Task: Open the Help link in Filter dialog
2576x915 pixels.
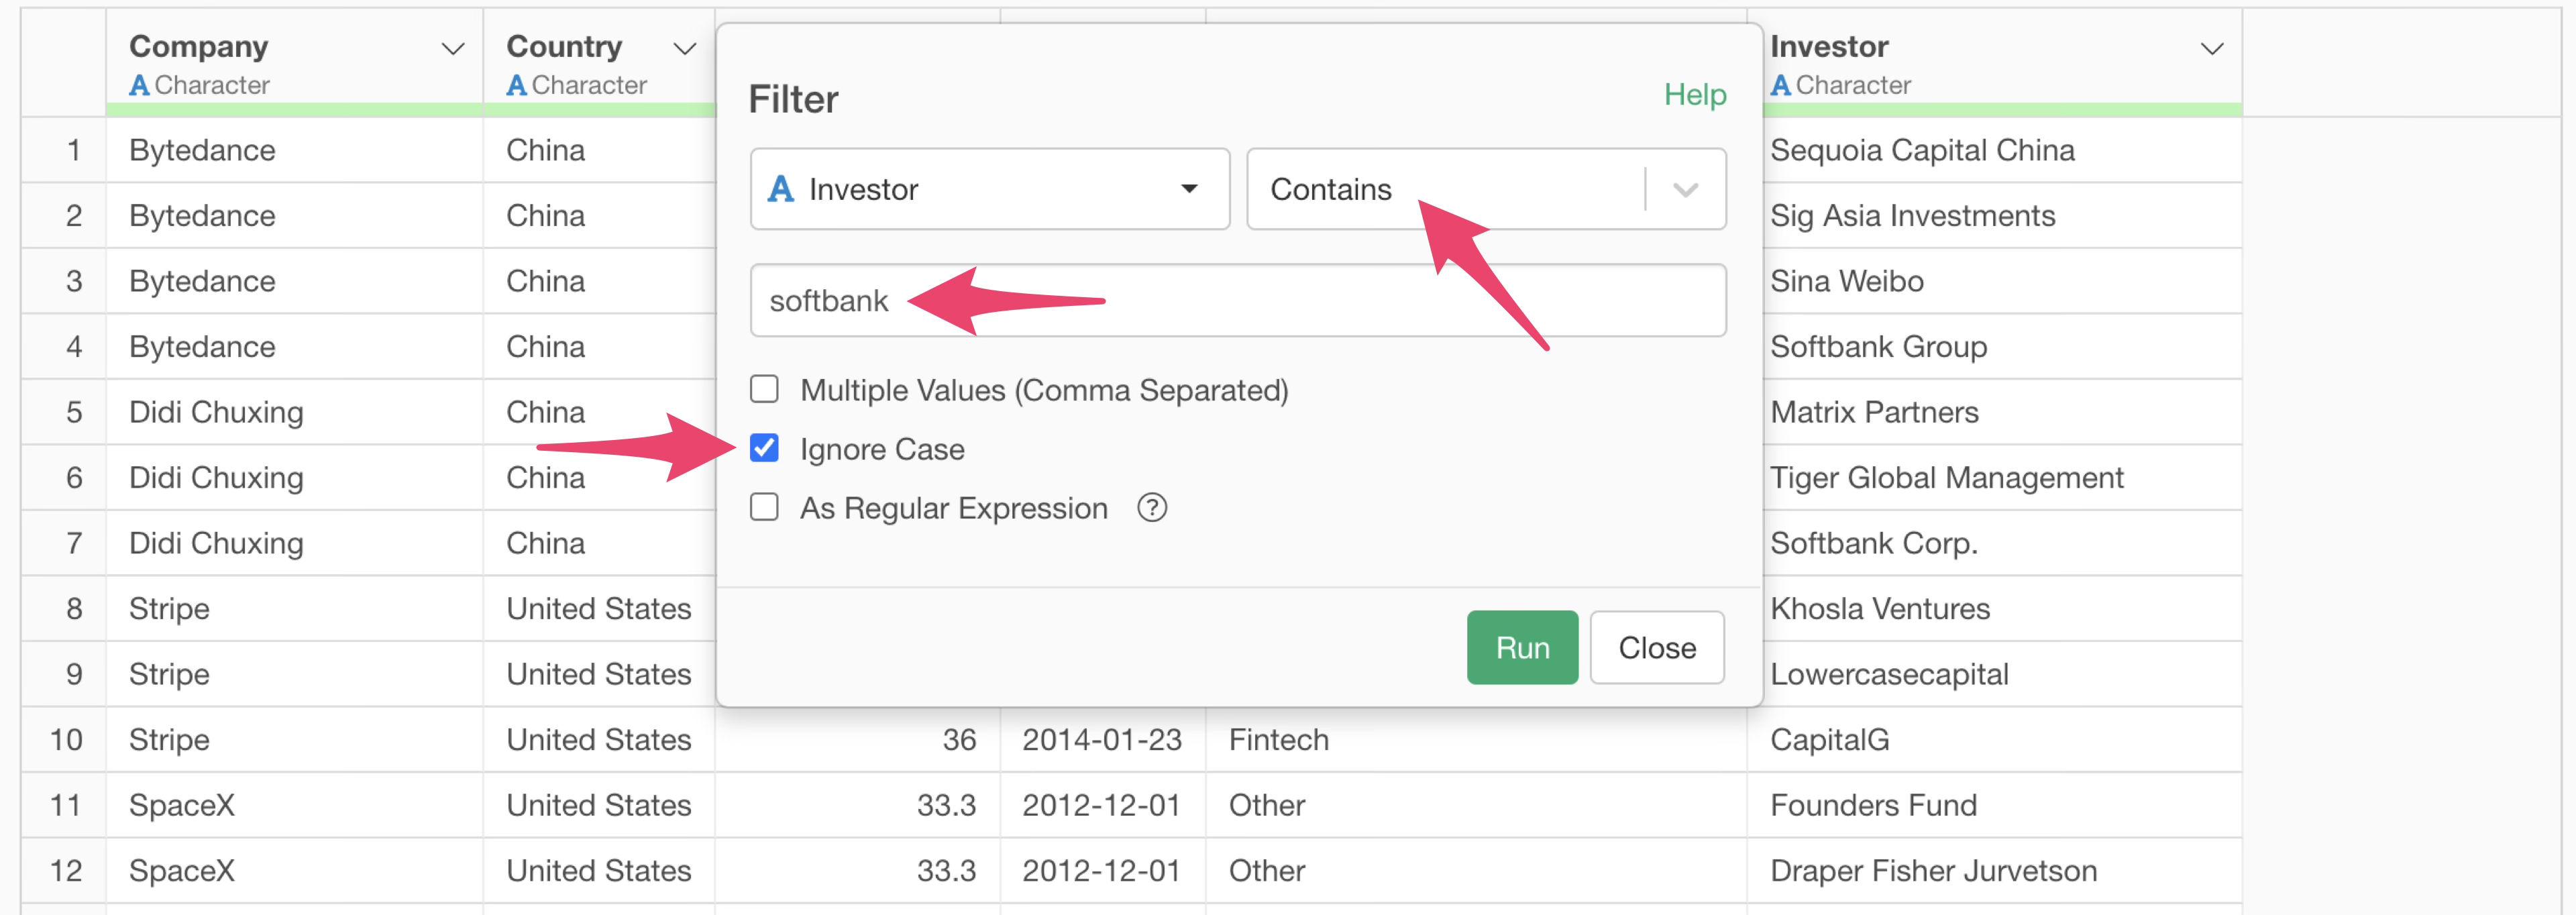Action: pyautogui.click(x=1694, y=95)
